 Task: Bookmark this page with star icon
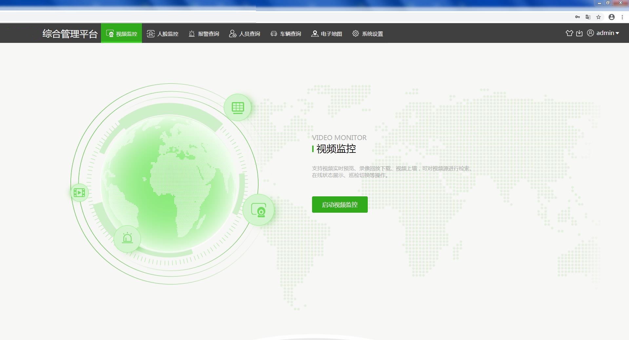point(599,17)
